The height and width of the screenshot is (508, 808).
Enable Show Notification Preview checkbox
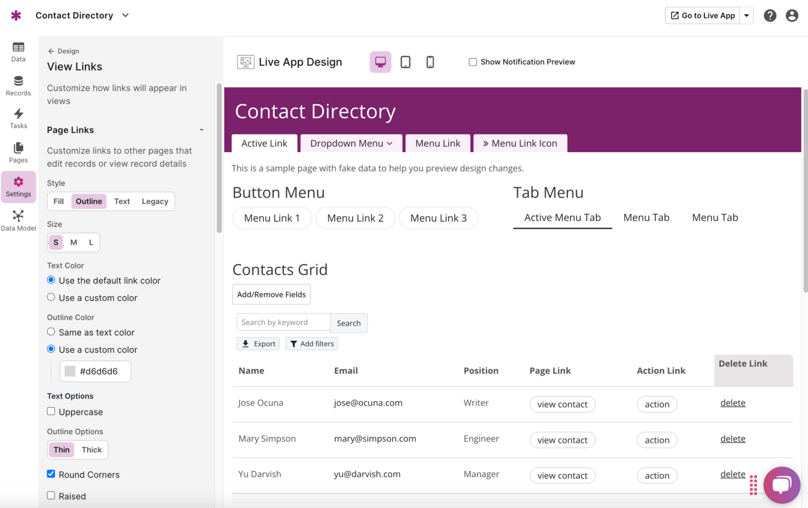(472, 62)
